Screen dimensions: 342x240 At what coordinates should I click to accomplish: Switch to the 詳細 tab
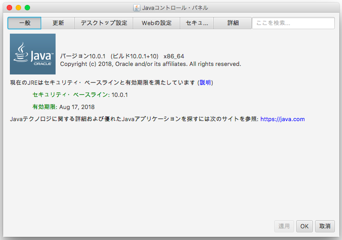coord(233,23)
